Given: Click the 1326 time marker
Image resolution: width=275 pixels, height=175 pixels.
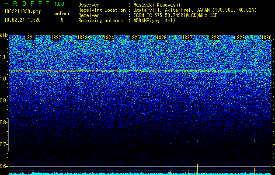Looking at the screenshot, I should 161,38.
